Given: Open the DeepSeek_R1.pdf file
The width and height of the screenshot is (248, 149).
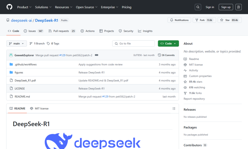Looking at the screenshot, I should coord(25,80).
